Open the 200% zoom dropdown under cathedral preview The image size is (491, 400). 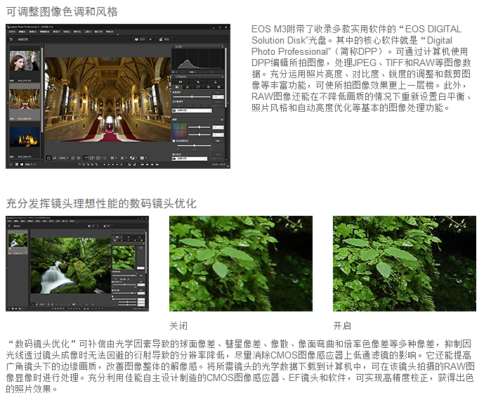coord(63,158)
